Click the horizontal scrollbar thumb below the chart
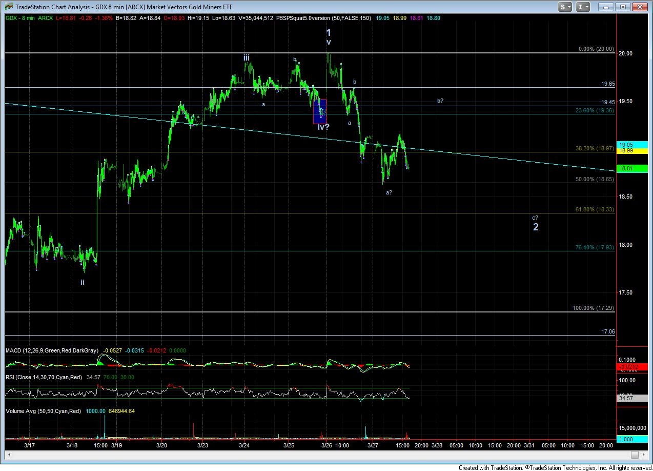 point(635,455)
